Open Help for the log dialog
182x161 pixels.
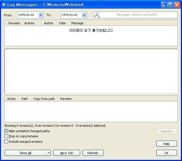point(167,144)
